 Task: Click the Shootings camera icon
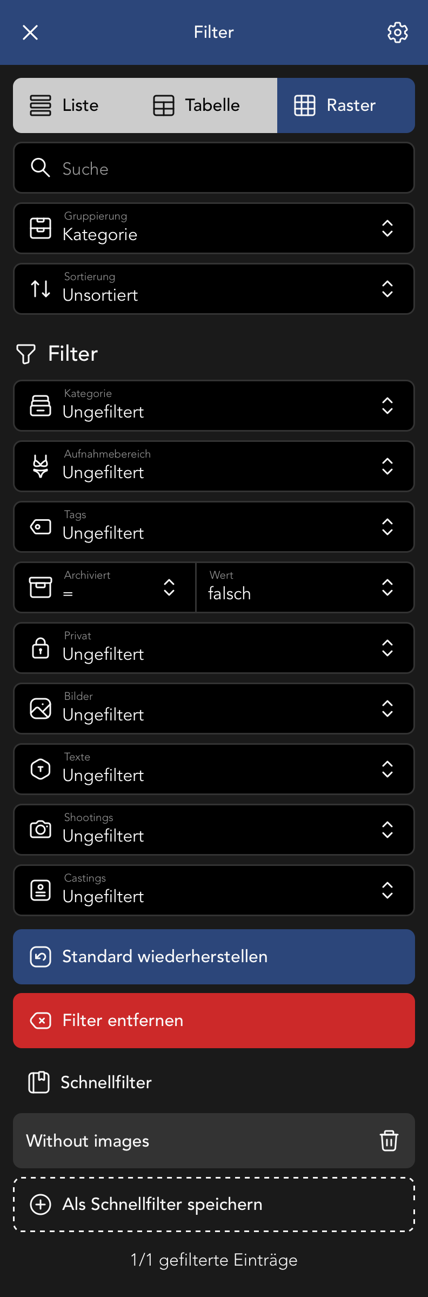pyautogui.click(x=40, y=830)
